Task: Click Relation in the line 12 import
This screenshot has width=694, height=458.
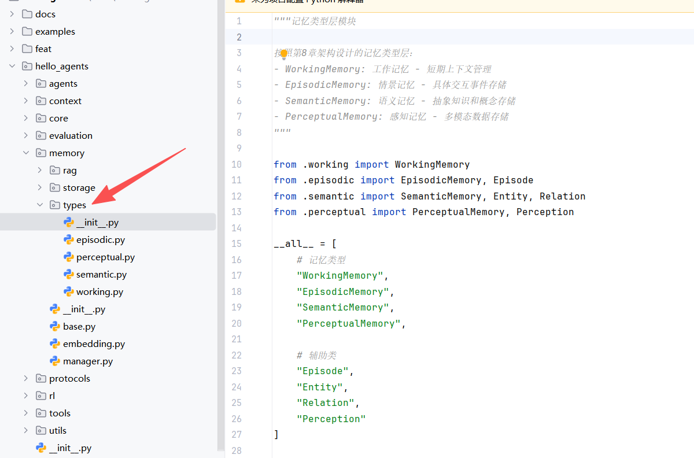Action: (x=563, y=196)
